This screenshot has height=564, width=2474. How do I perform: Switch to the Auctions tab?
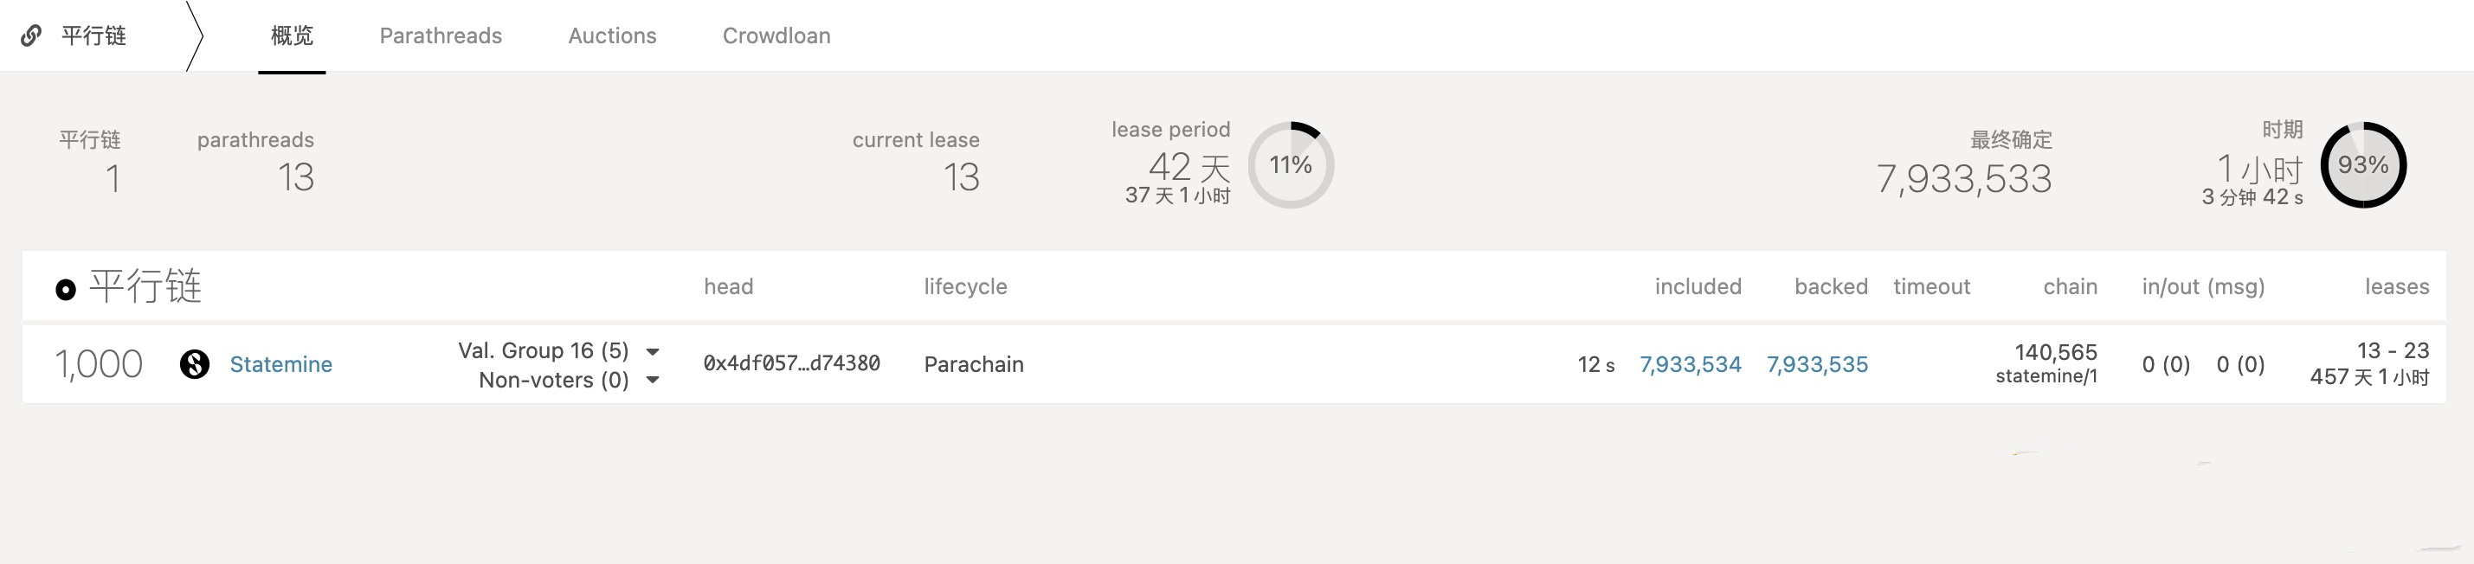(x=613, y=35)
